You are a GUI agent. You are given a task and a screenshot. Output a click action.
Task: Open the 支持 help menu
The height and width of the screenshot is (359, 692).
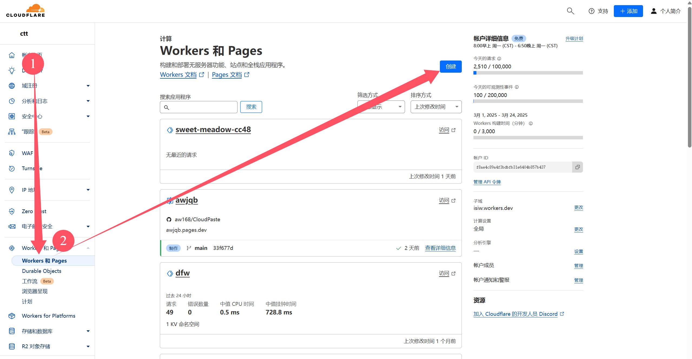pyautogui.click(x=598, y=11)
